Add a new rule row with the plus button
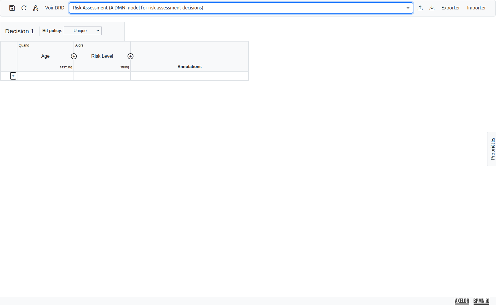 pos(13,76)
